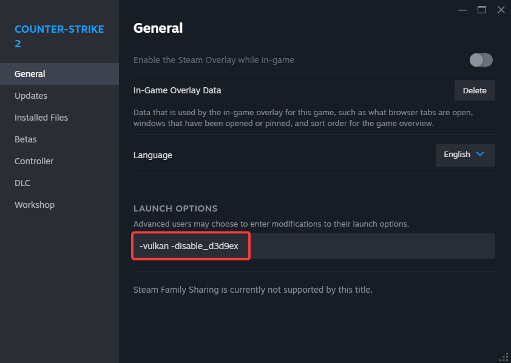This screenshot has height=363, width=511.
Task: Click the General page heading
Action: coord(158,28)
